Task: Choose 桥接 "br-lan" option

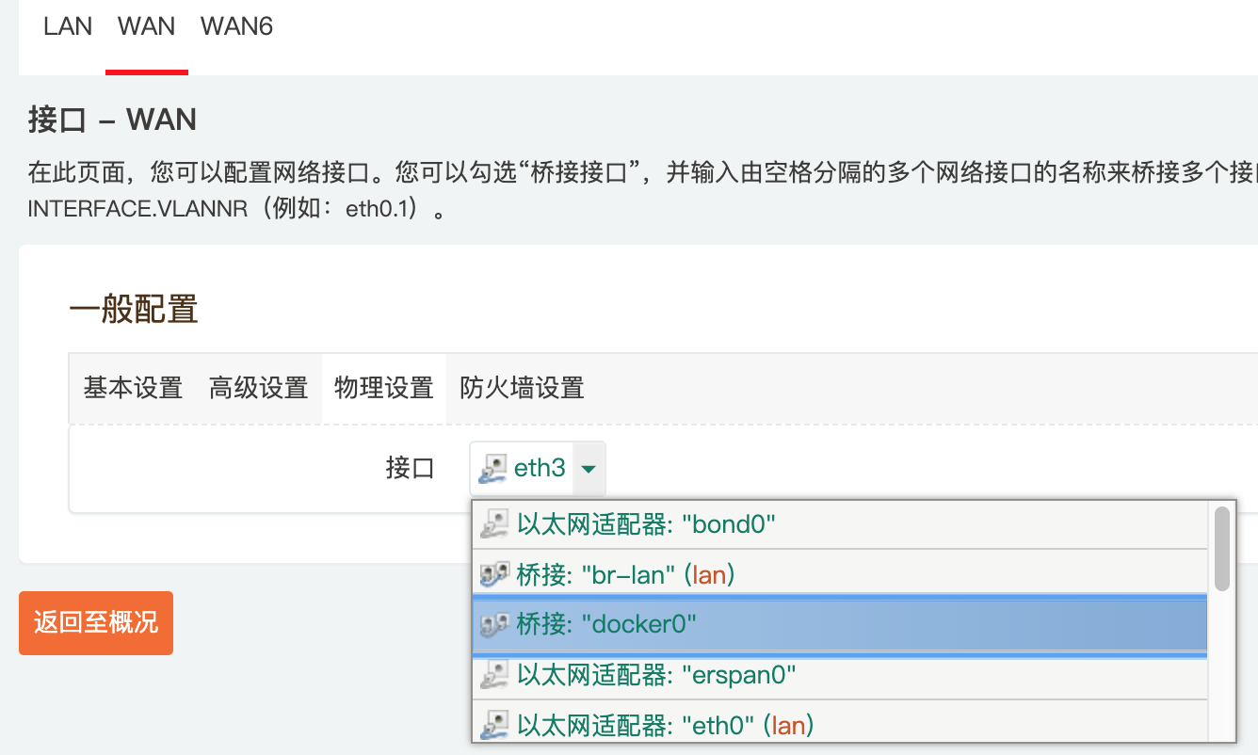Action: click(625, 574)
